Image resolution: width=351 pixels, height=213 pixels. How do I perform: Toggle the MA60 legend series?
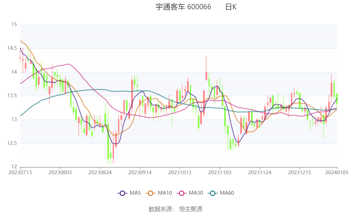(x=221, y=193)
